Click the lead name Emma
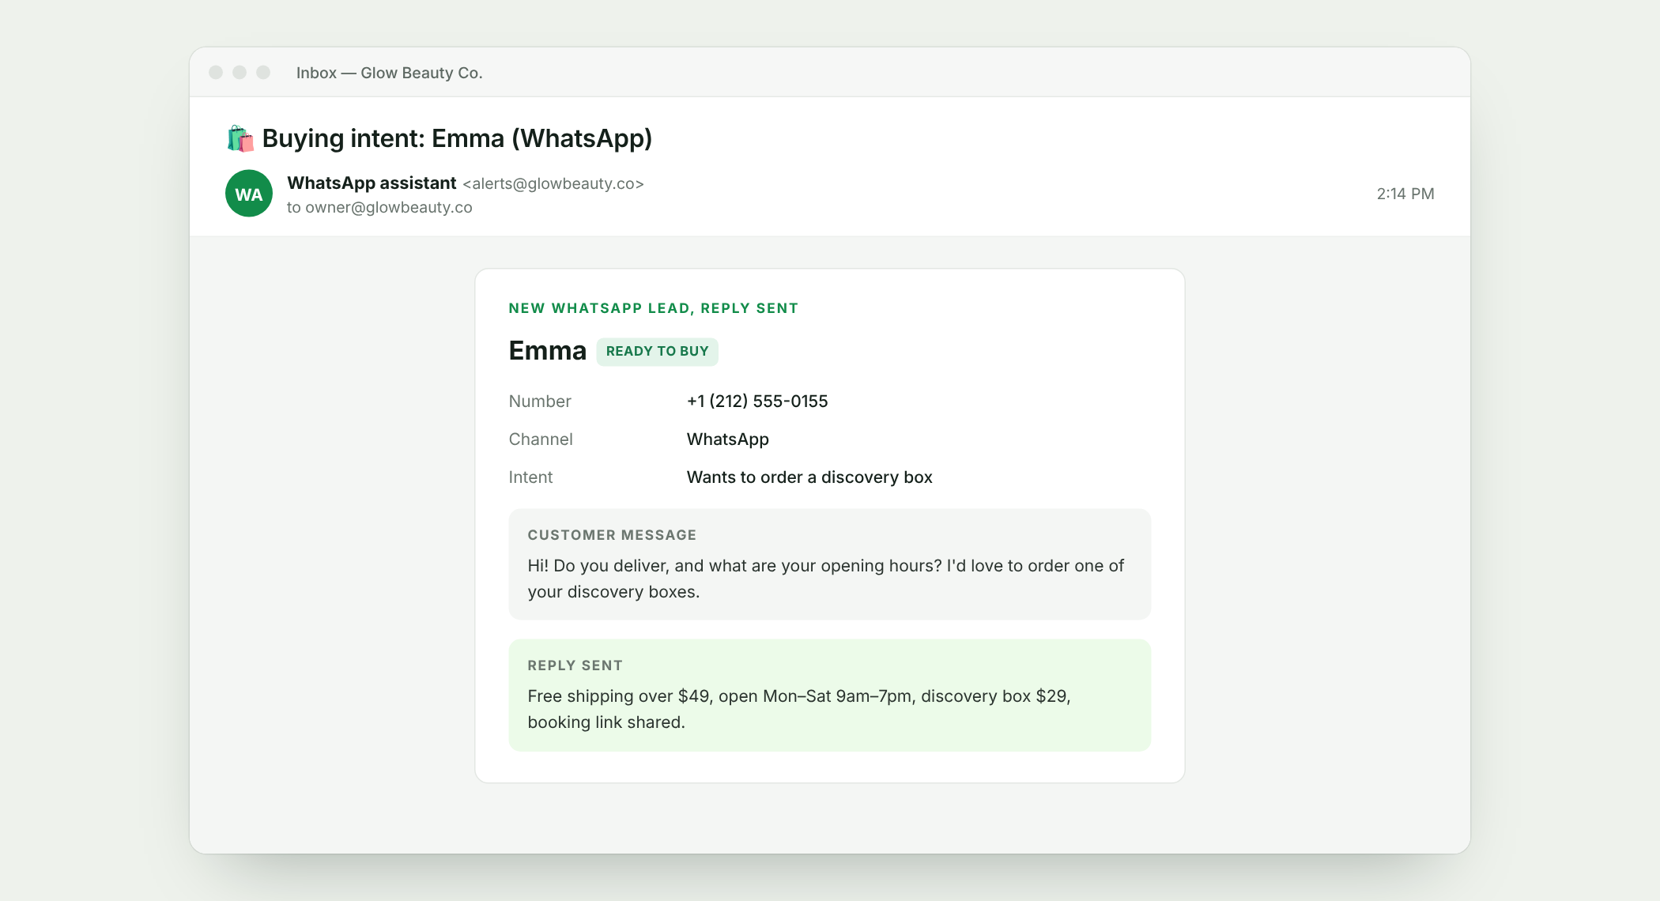This screenshot has width=1660, height=901. tap(547, 350)
